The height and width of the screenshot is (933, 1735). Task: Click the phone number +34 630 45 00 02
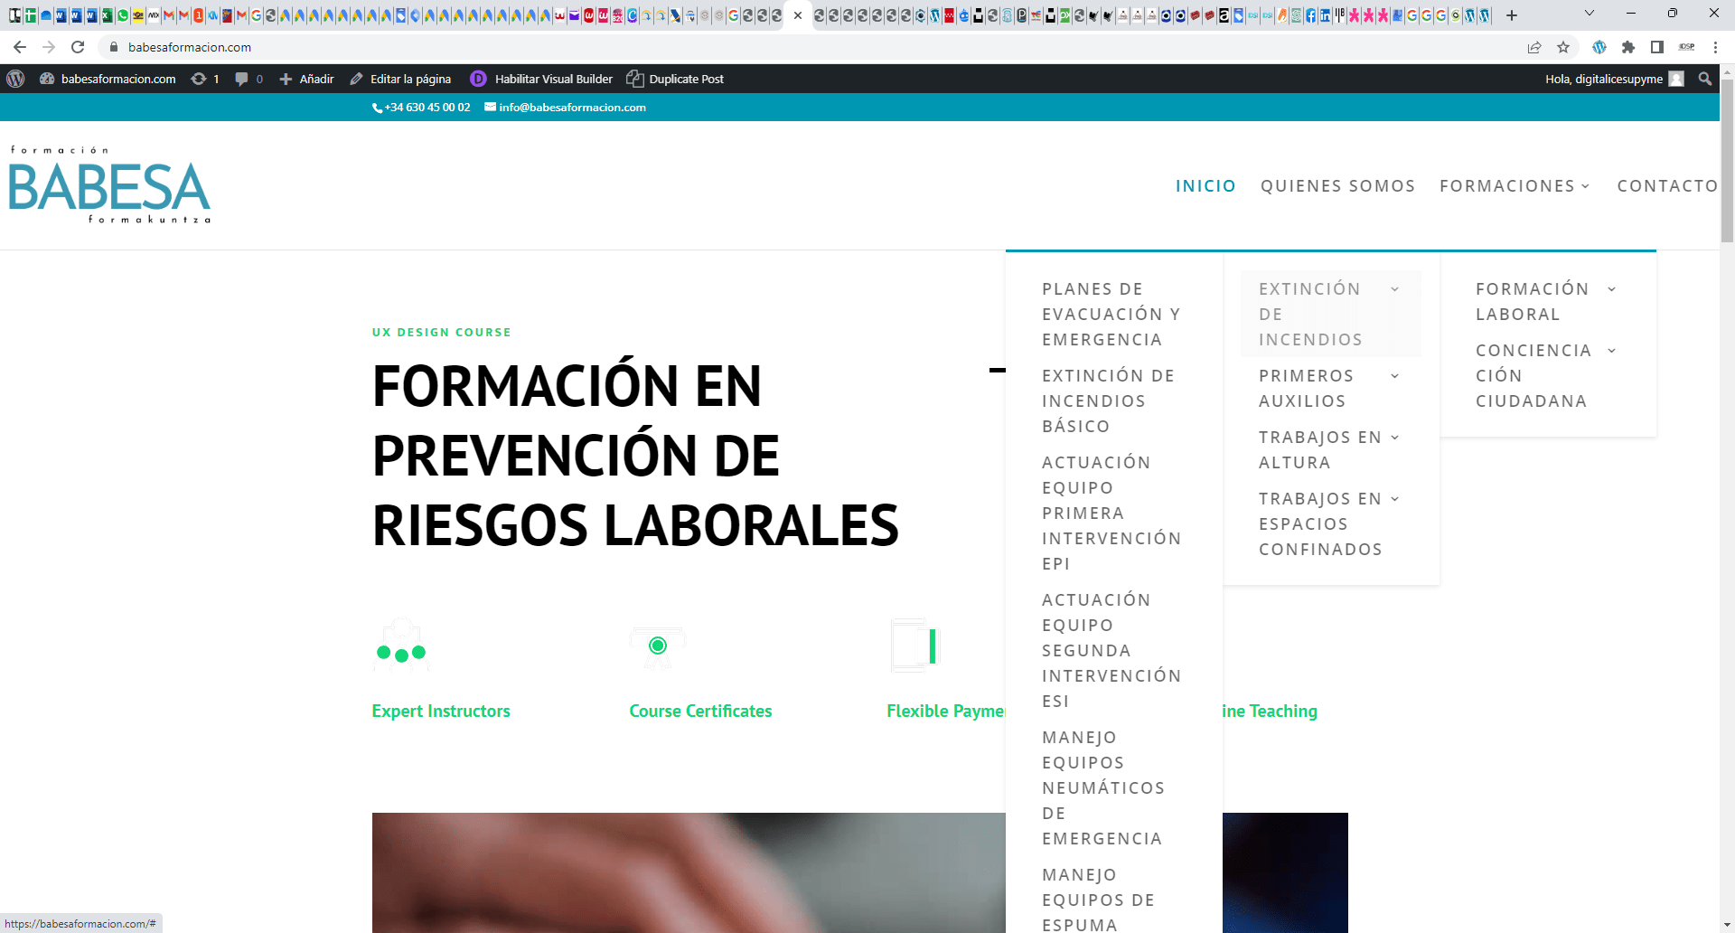[x=421, y=107]
